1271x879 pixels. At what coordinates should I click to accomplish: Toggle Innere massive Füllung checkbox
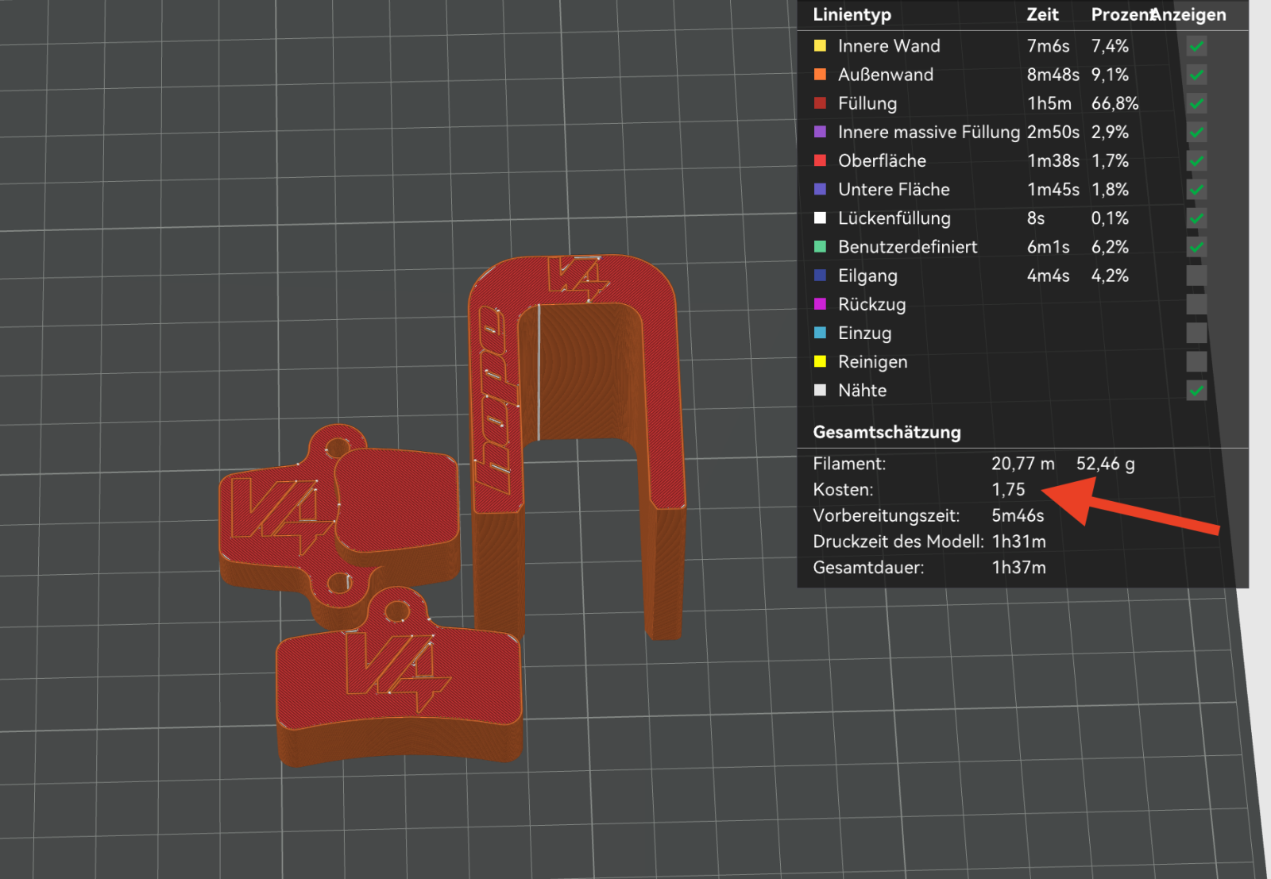[x=1196, y=132]
